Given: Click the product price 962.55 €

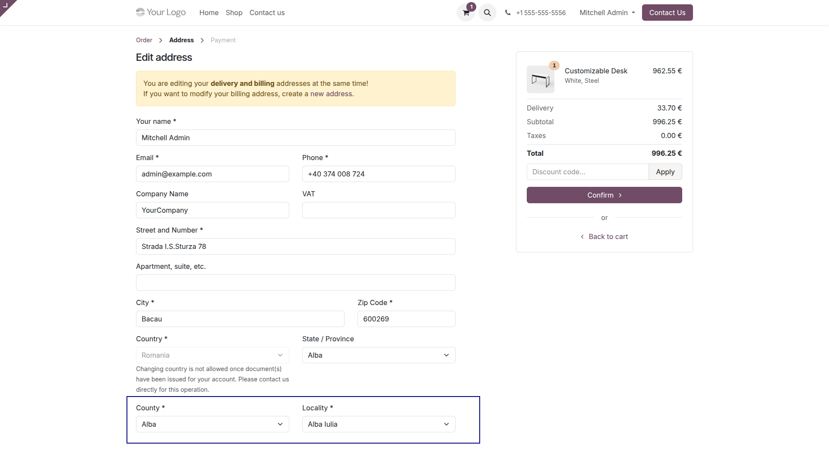Looking at the screenshot, I should click(667, 71).
